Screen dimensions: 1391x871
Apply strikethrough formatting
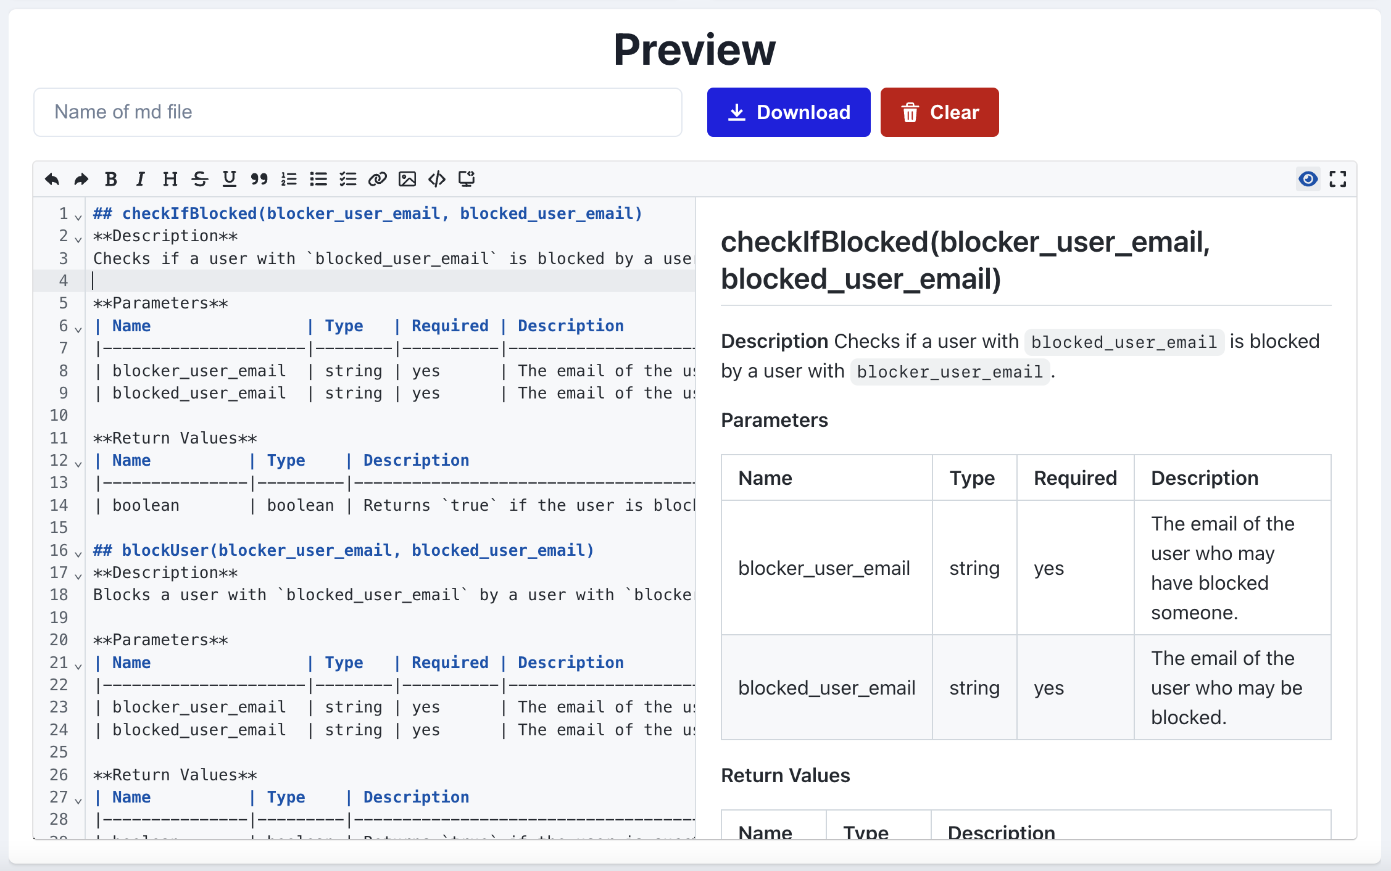pyautogui.click(x=199, y=180)
